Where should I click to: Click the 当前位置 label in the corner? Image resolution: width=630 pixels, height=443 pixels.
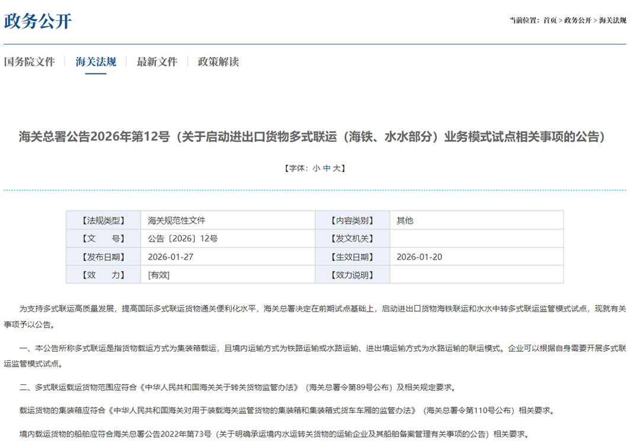(524, 20)
